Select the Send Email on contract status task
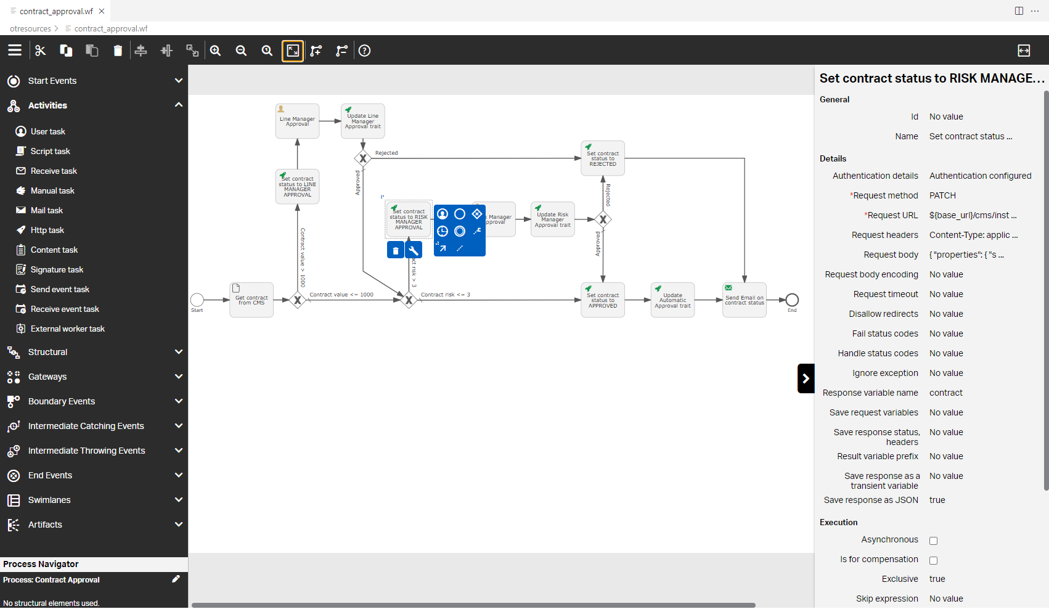The width and height of the screenshot is (1049, 609). [x=745, y=300]
